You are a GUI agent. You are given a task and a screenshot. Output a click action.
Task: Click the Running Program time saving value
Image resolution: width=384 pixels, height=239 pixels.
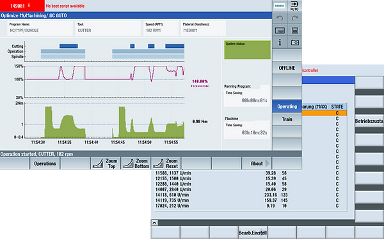click(x=255, y=100)
